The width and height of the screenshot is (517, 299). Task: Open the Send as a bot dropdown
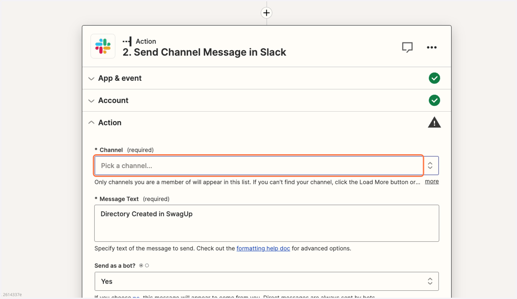(267, 281)
